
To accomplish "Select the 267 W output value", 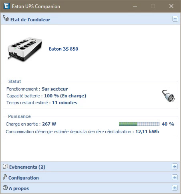I will [49, 124].
